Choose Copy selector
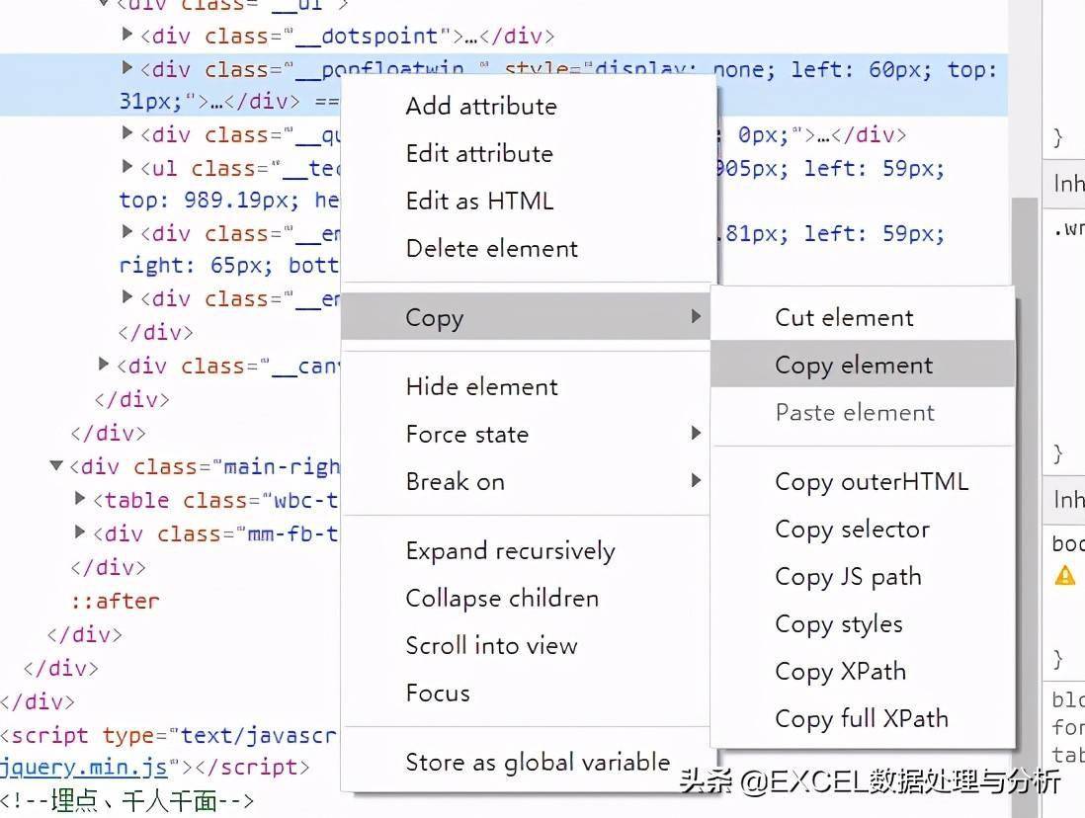Screen dimensions: 1085x818 [863, 530]
